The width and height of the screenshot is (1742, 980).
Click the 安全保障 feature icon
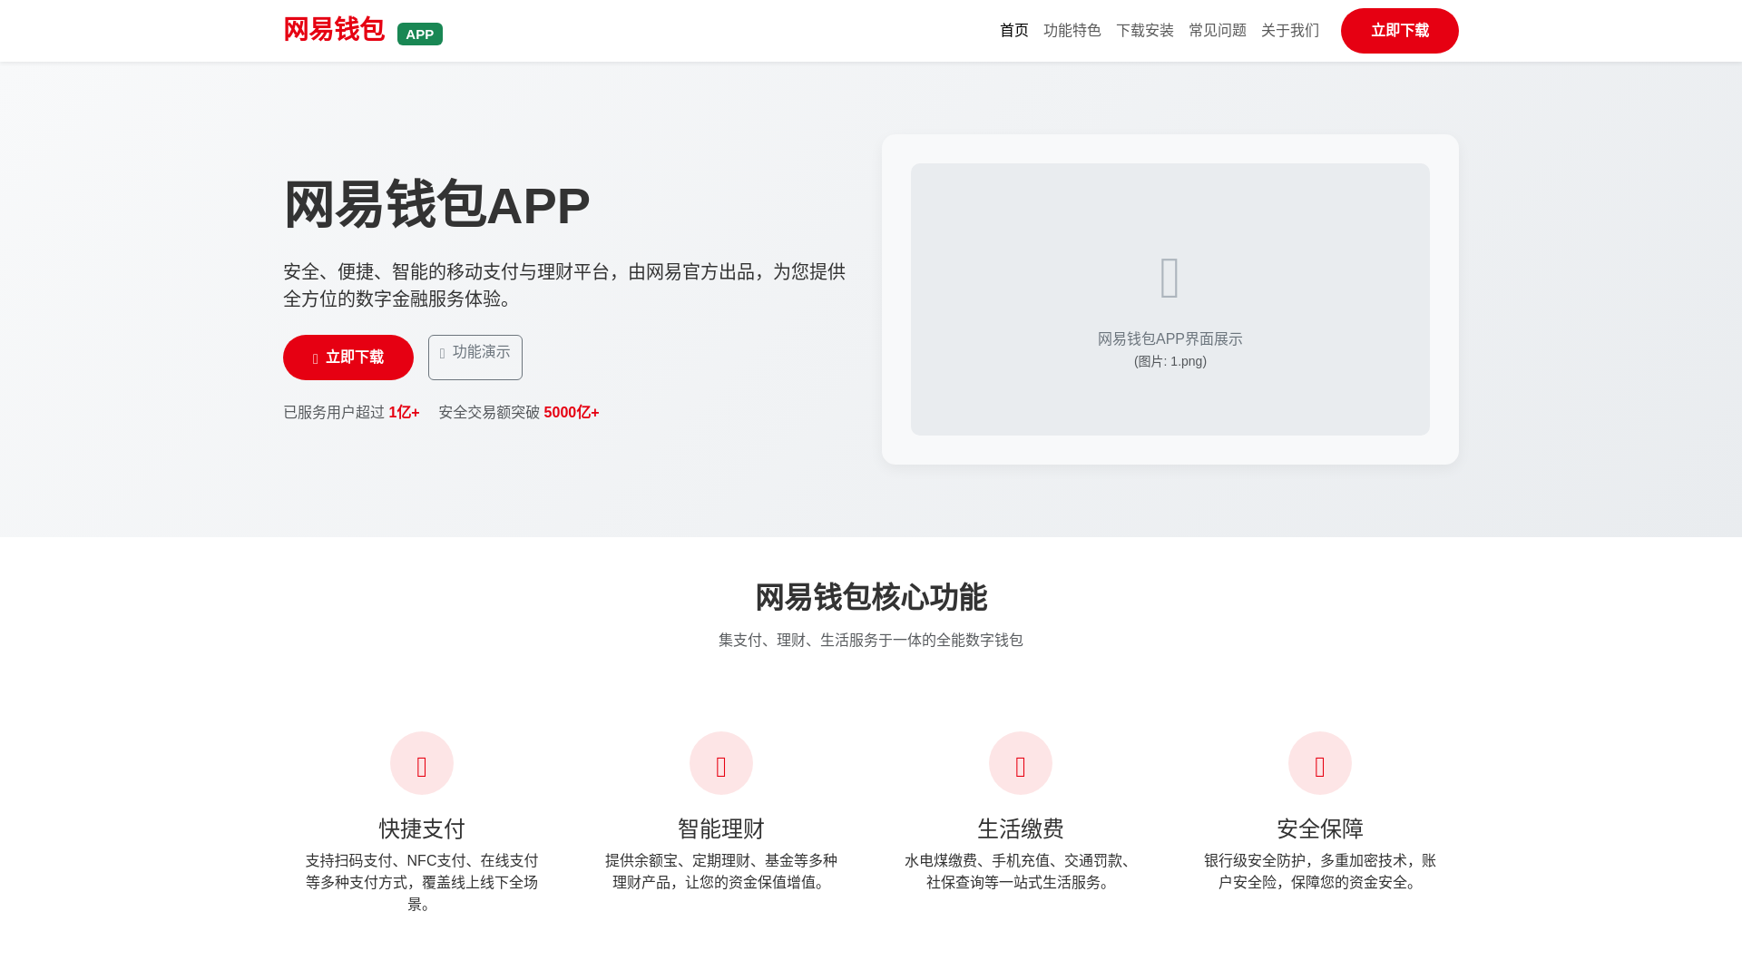point(1320,763)
